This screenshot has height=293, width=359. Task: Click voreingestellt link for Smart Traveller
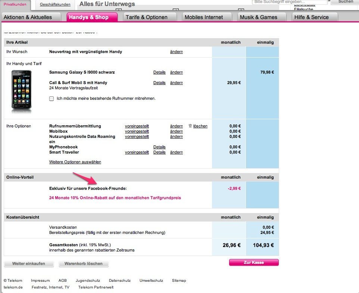pos(137,152)
